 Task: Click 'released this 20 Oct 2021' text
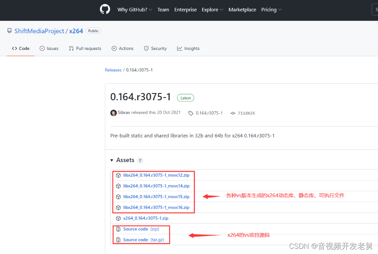pyautogui.click(x=156, y=112)
